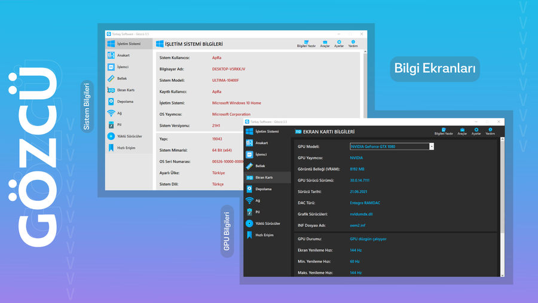
Task: Select İşlemci icon in dark window sidebar
Action: (x=249, y=154)
